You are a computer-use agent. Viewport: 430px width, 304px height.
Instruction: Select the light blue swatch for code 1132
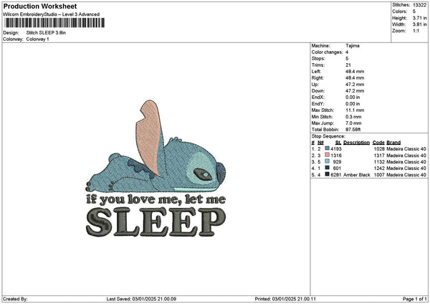pos(327,161)
